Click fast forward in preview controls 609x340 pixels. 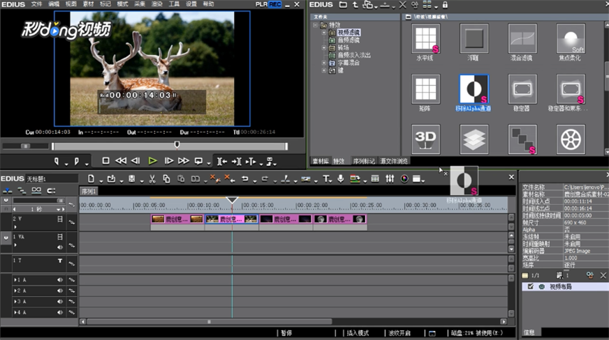[x=183, y=161]
